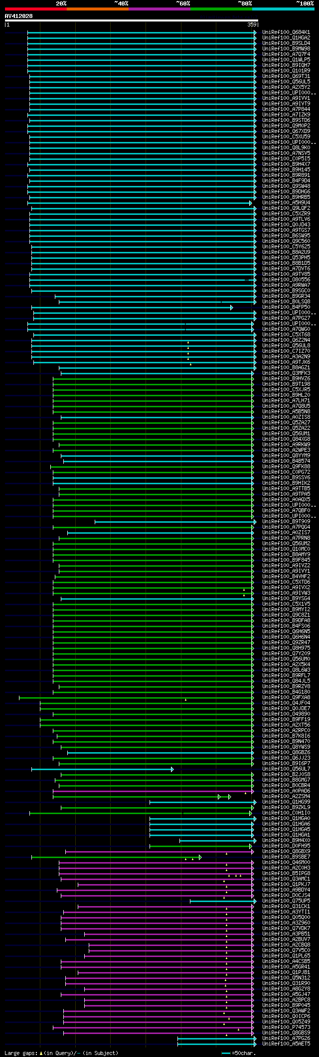Click the purple ~60% identity legend segment

click(x=159, y=9)
